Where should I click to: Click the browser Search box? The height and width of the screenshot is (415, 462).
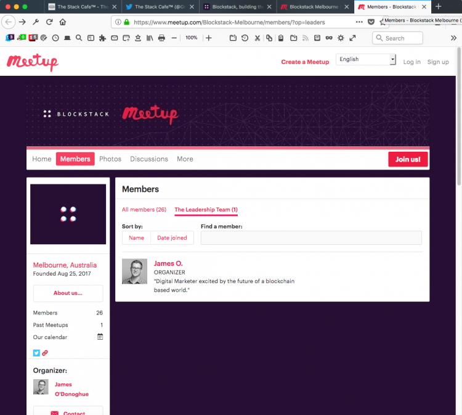pyautogui.click(x=397, y=38)
